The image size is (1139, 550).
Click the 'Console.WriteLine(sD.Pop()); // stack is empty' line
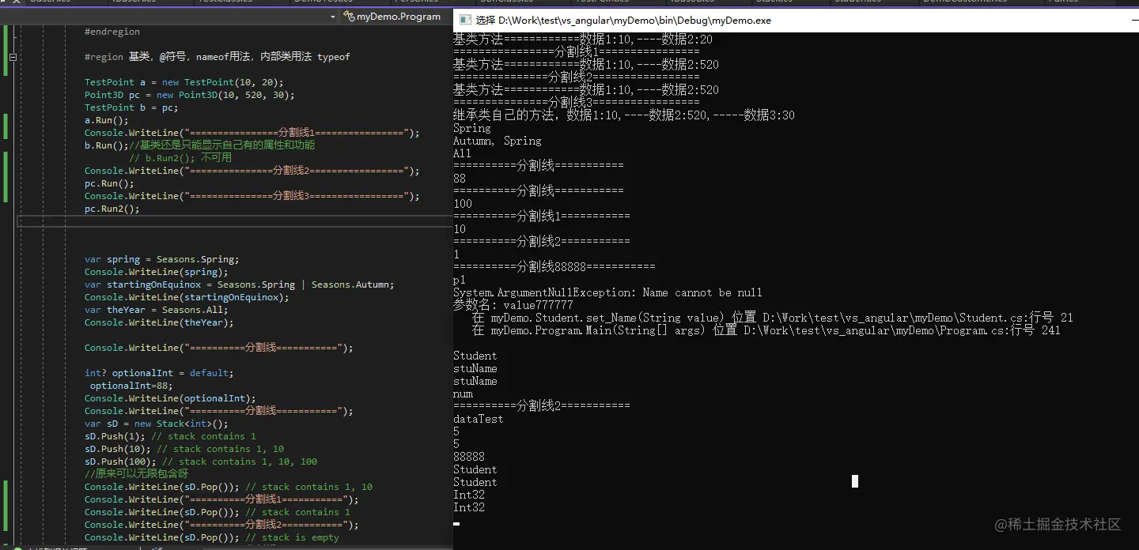[212, 537]
